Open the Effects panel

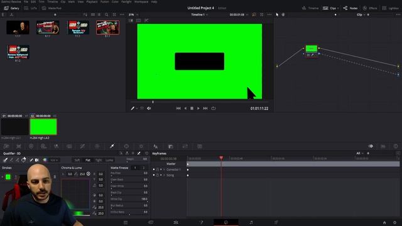coord(370,8)
